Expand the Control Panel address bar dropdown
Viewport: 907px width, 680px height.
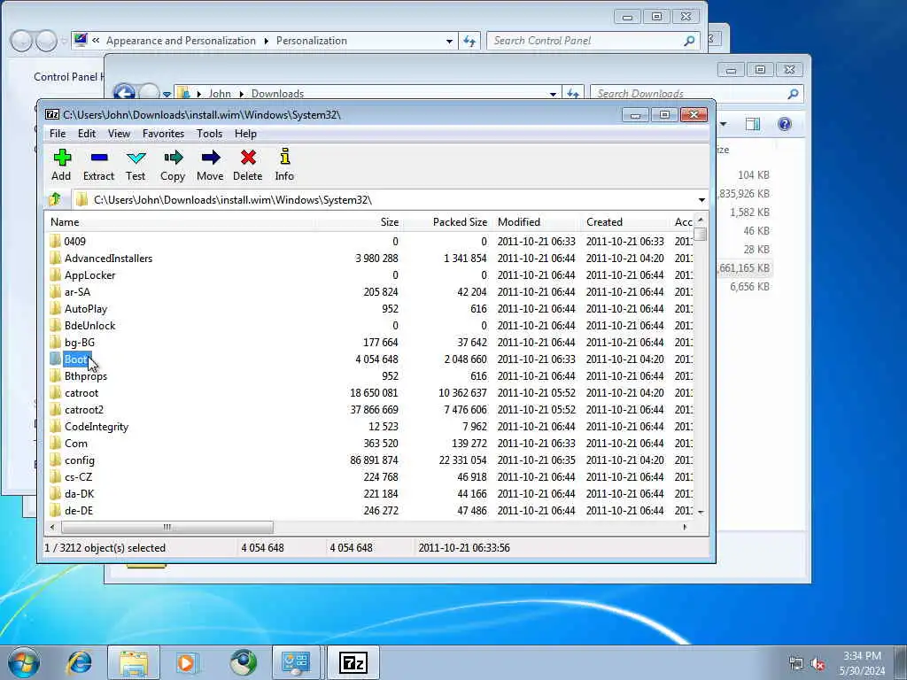pos(449,41)
